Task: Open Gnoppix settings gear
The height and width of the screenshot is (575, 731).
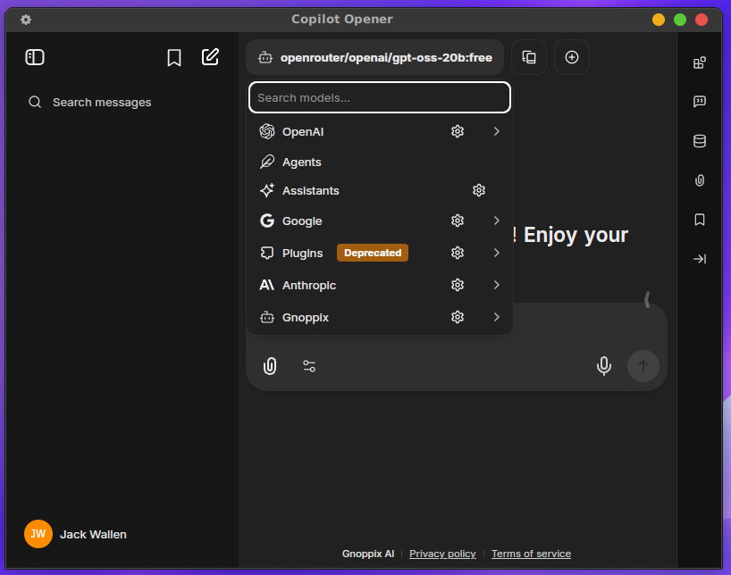Action: 458,317
